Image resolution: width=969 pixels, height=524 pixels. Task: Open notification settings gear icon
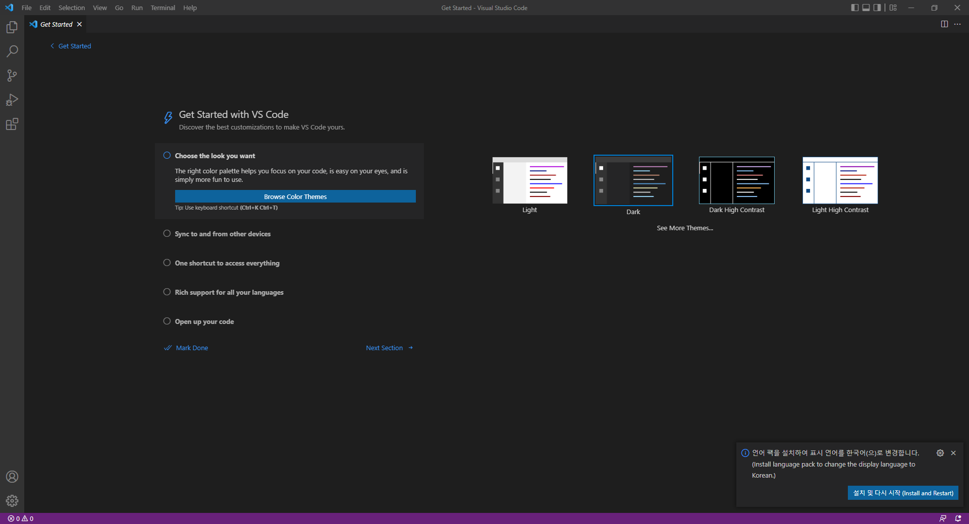(x=940, y=453)
